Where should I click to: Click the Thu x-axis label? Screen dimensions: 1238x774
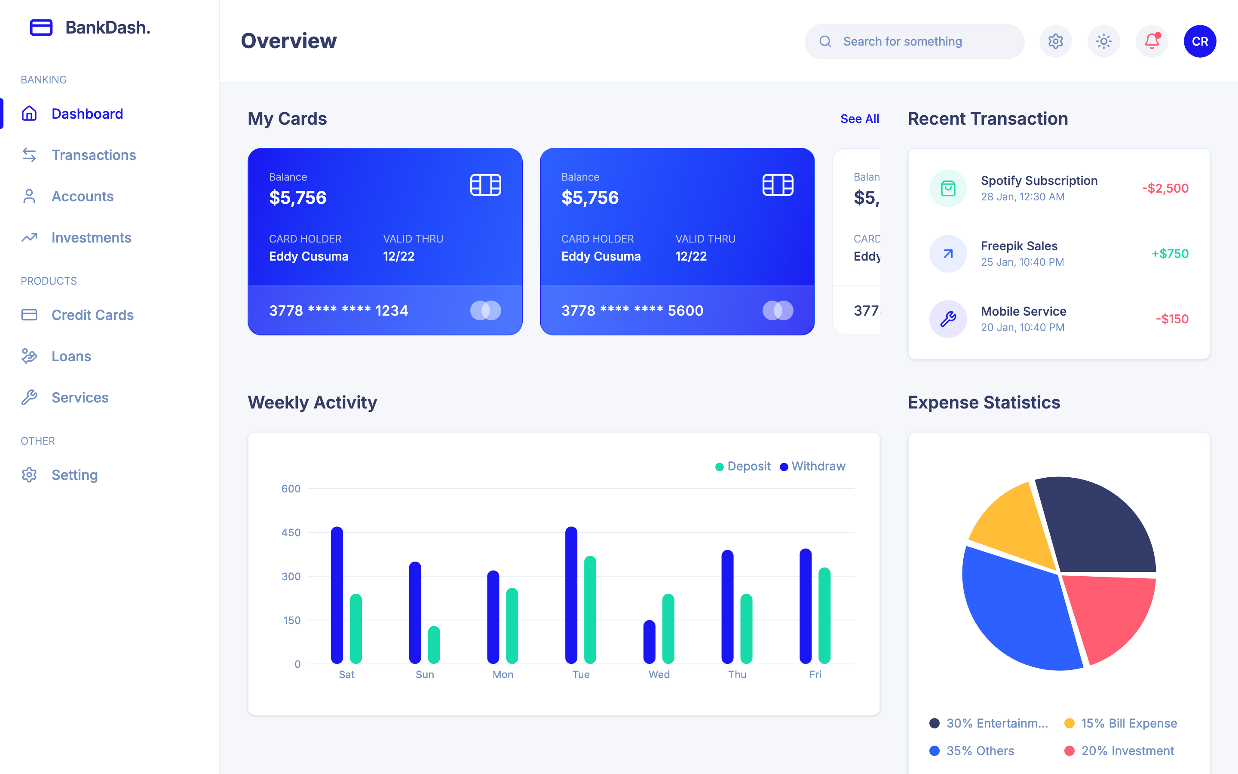[x=737, y=674]
